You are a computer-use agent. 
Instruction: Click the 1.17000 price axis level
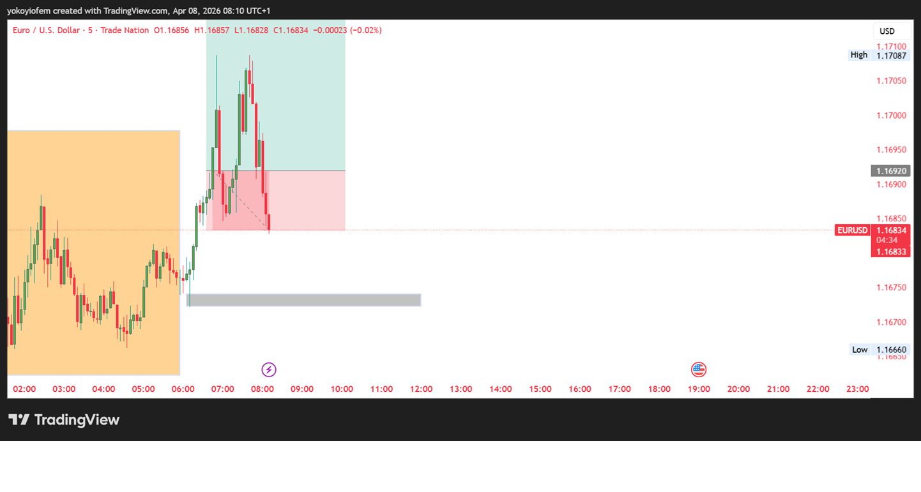891,116
